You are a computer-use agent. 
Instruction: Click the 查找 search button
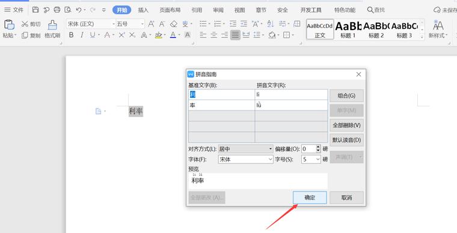click(x=376, y=10)
